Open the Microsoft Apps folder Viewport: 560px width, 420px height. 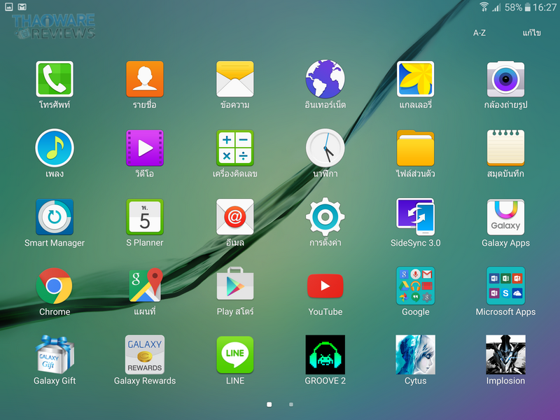[x=505, y=286]
